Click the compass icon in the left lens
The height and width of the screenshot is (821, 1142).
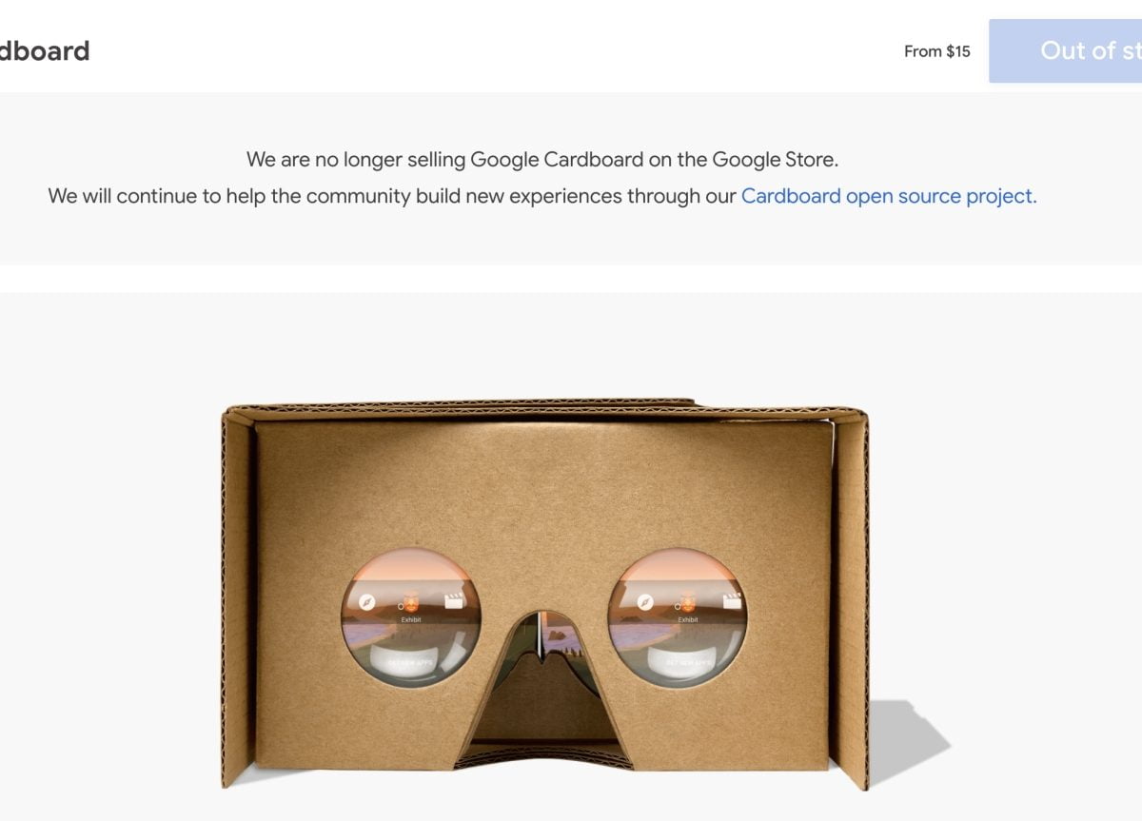[365, 601]
